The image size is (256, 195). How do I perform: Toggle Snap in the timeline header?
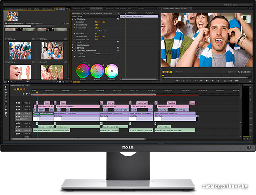click(23, 94)
